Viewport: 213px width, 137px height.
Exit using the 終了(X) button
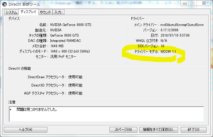pyautogui.click(x=194, y=130)
